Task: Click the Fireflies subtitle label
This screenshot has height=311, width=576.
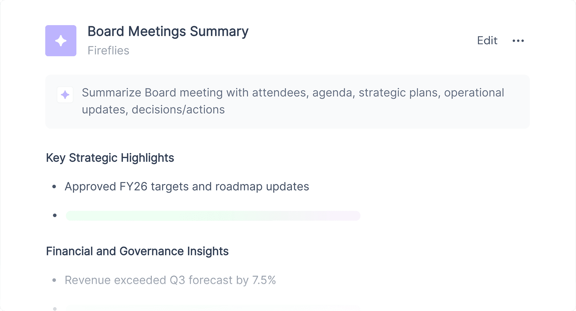Action: point(108,50)
